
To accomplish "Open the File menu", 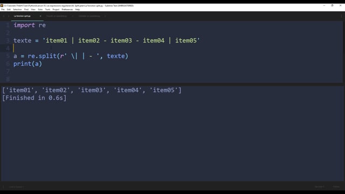I will (x=3, y=10).
